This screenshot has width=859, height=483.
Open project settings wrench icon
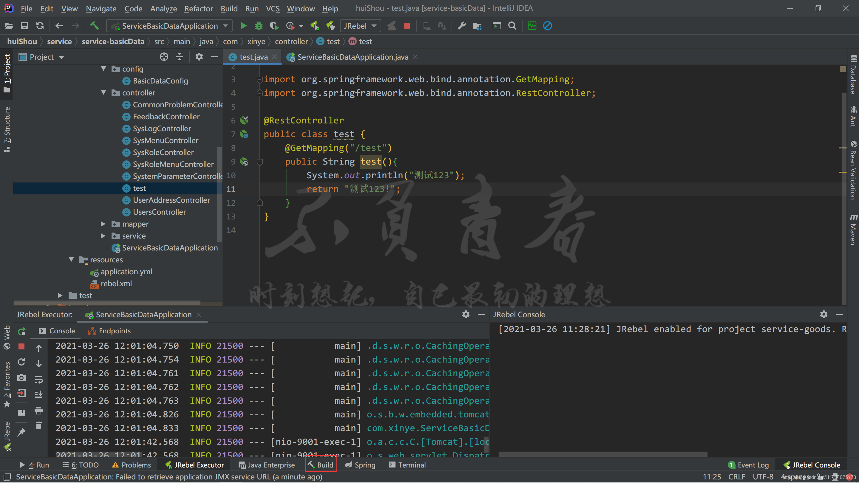[461, 26]
